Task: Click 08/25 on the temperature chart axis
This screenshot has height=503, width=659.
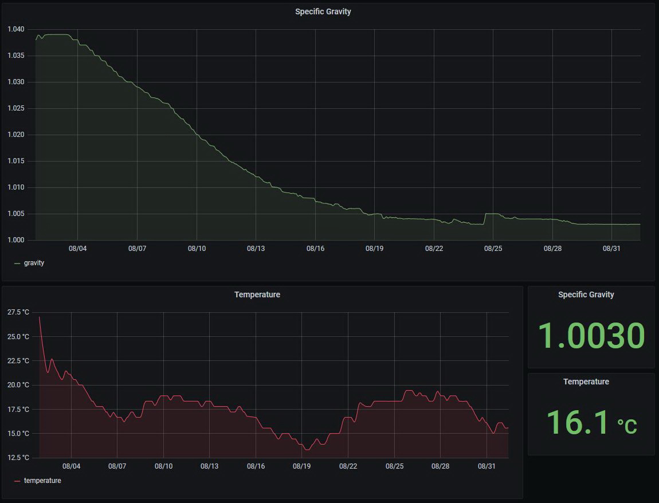Action: [x=395, y=466]
